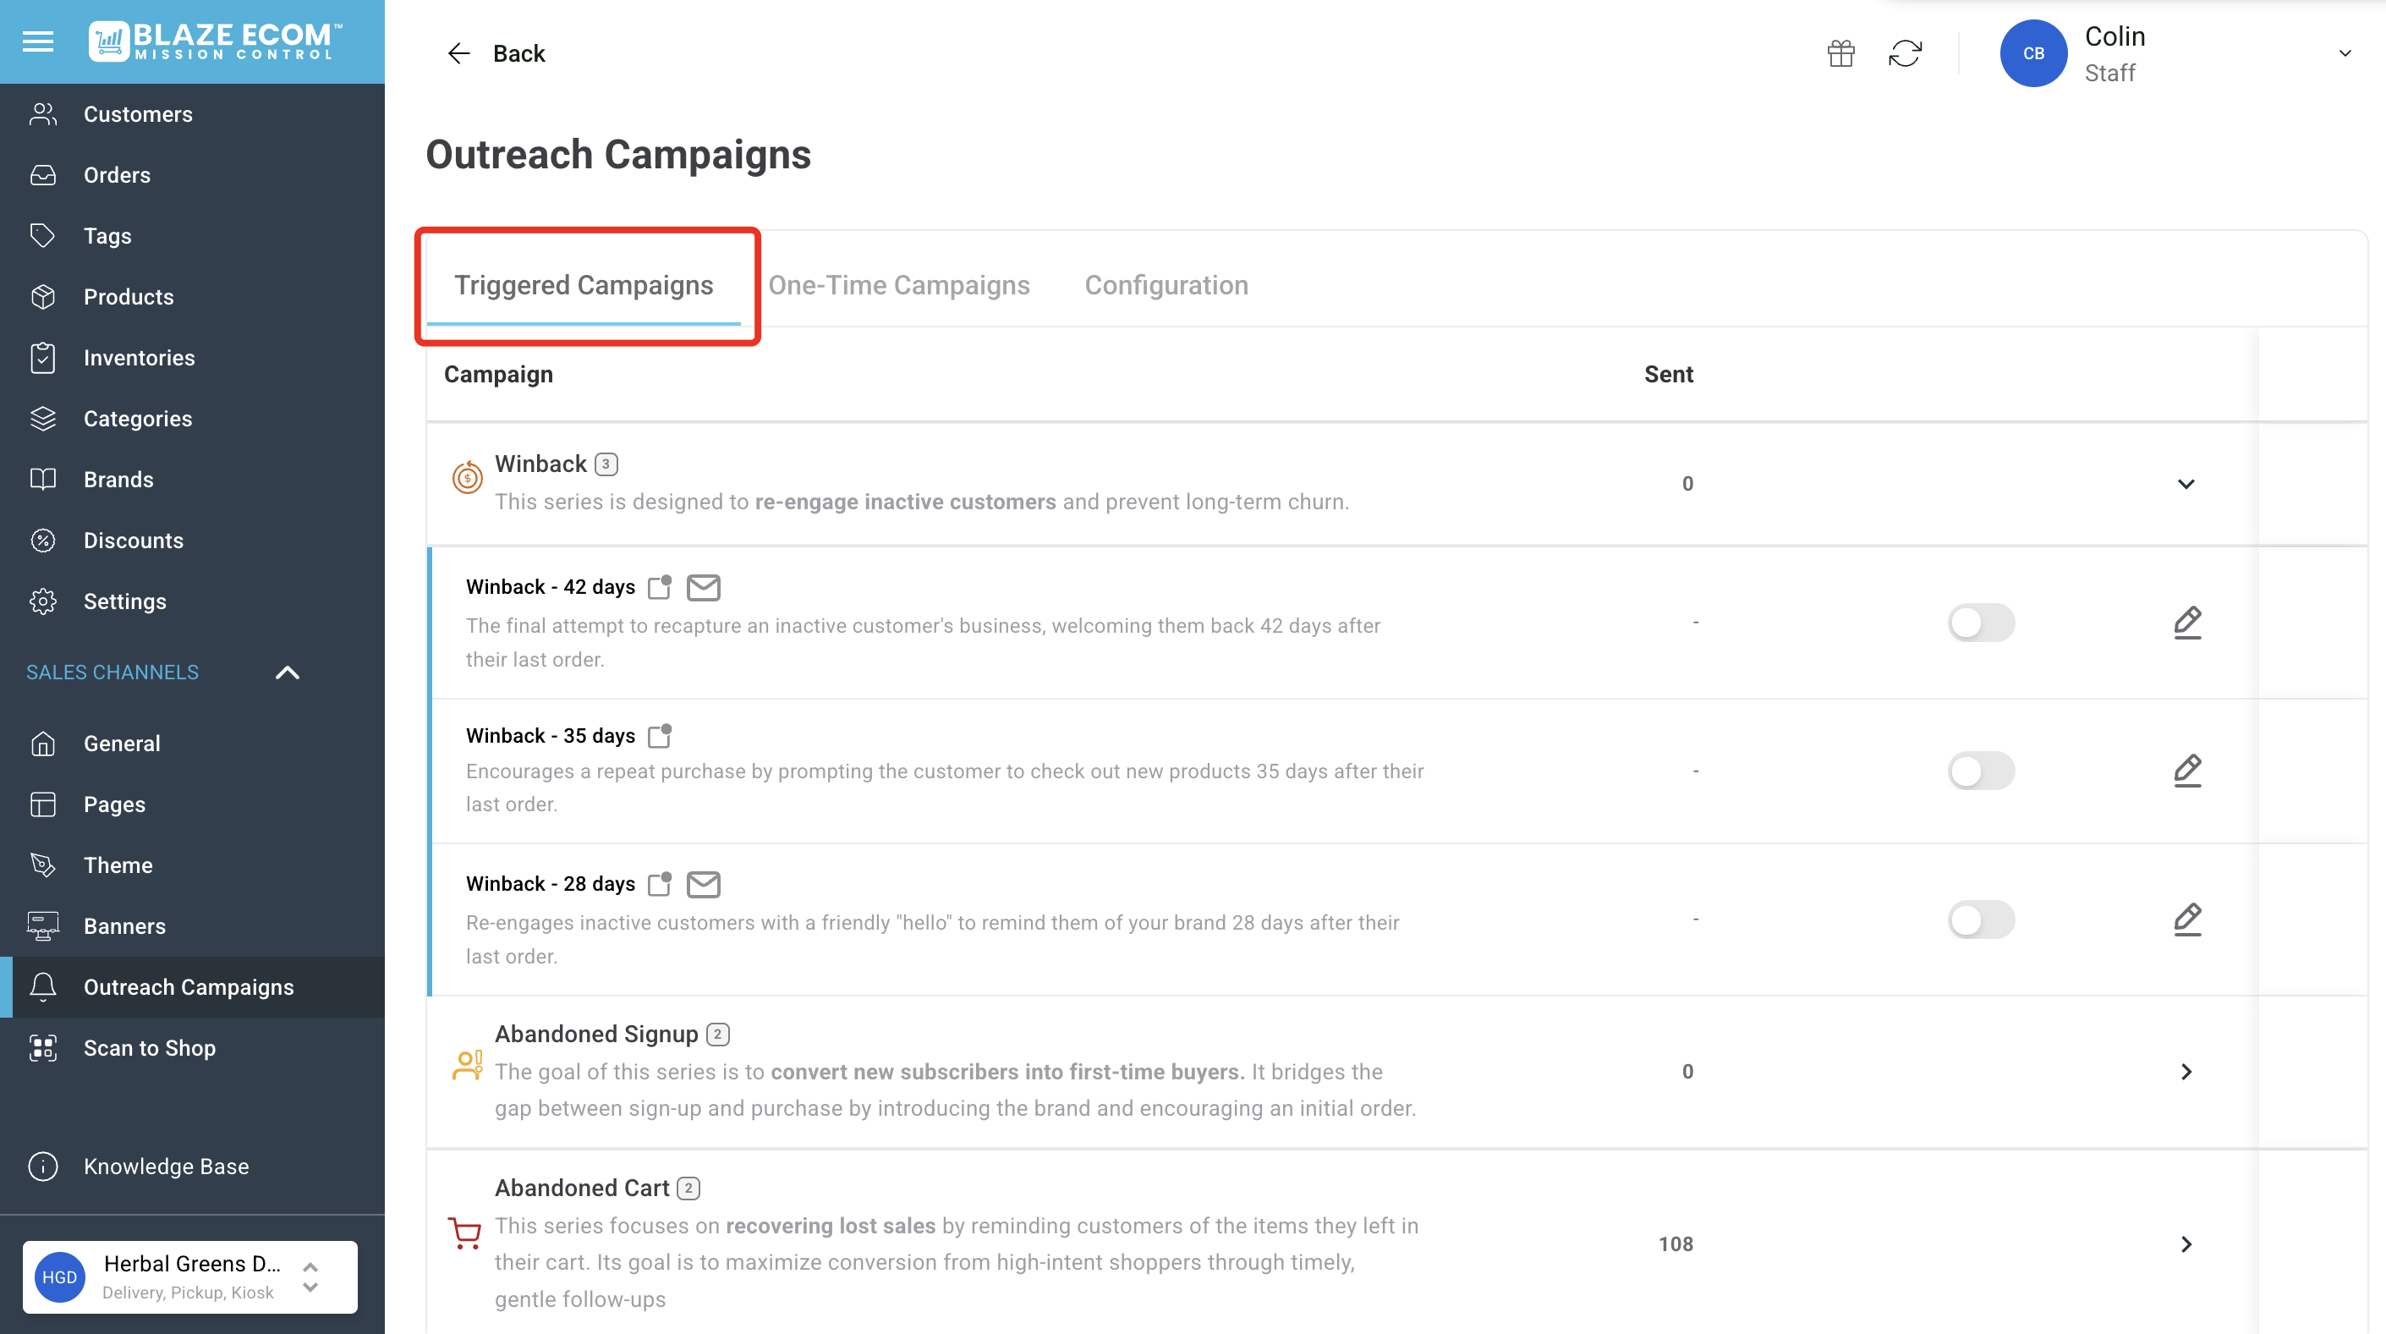2386x1334 pixels.
Task: Click the email envelope icon for Winback - 28 days
Action: coord(703,885)
